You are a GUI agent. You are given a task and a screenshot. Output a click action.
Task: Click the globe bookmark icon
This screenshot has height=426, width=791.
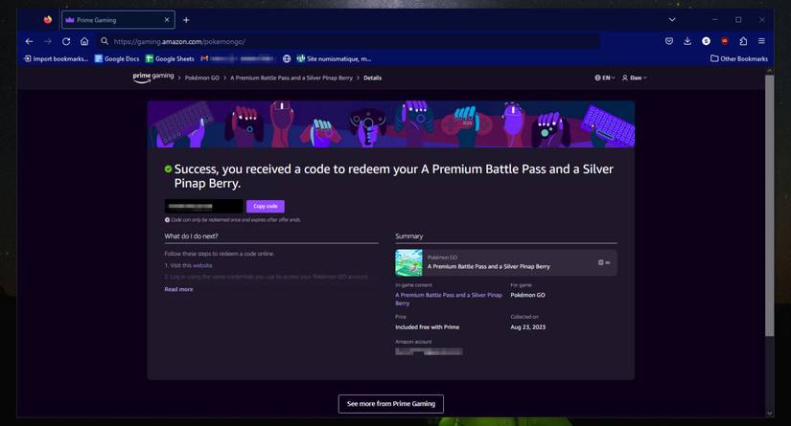[287, 59]
